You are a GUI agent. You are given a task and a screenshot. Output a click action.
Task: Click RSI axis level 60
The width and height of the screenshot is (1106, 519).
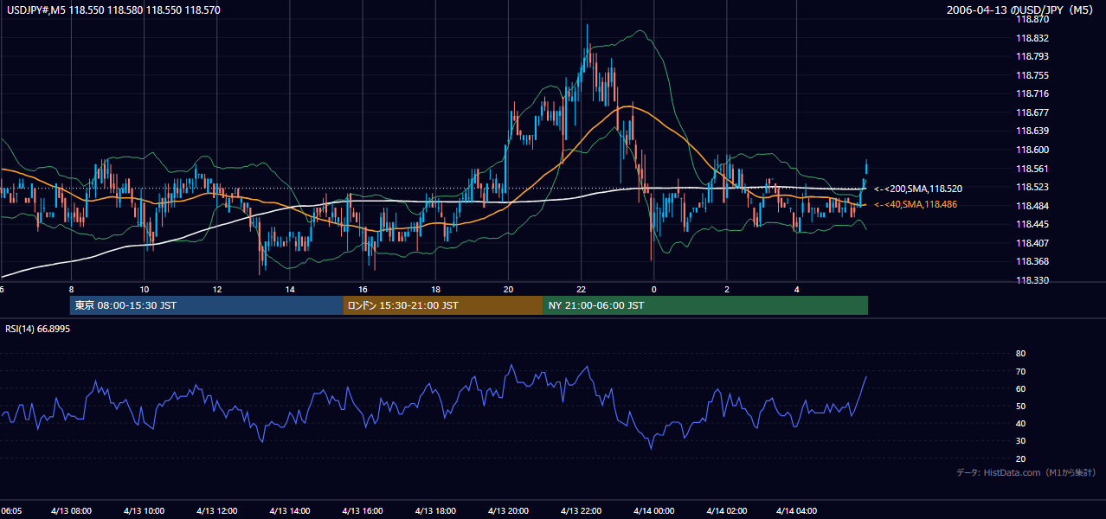(x=1020, y=388)
